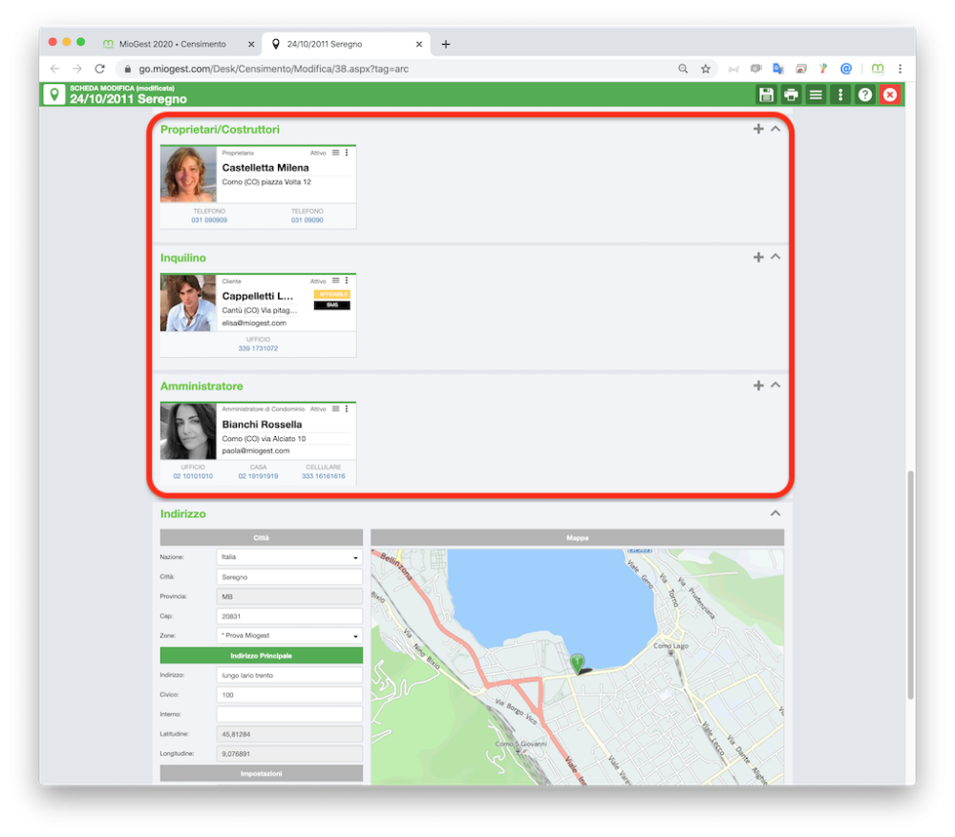Click the page vertical scrollbar

coord(910,584)
